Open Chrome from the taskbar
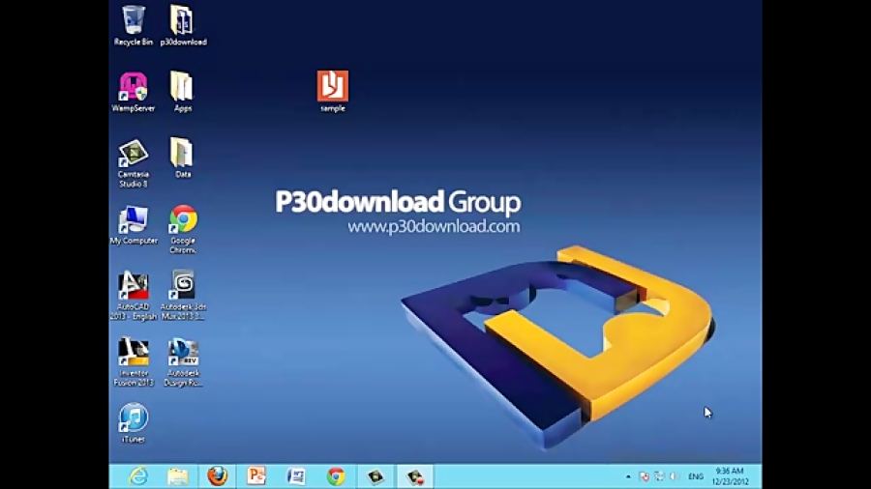Image resolution: width=871 pixels, height=489 pixels. coord(336,476)
